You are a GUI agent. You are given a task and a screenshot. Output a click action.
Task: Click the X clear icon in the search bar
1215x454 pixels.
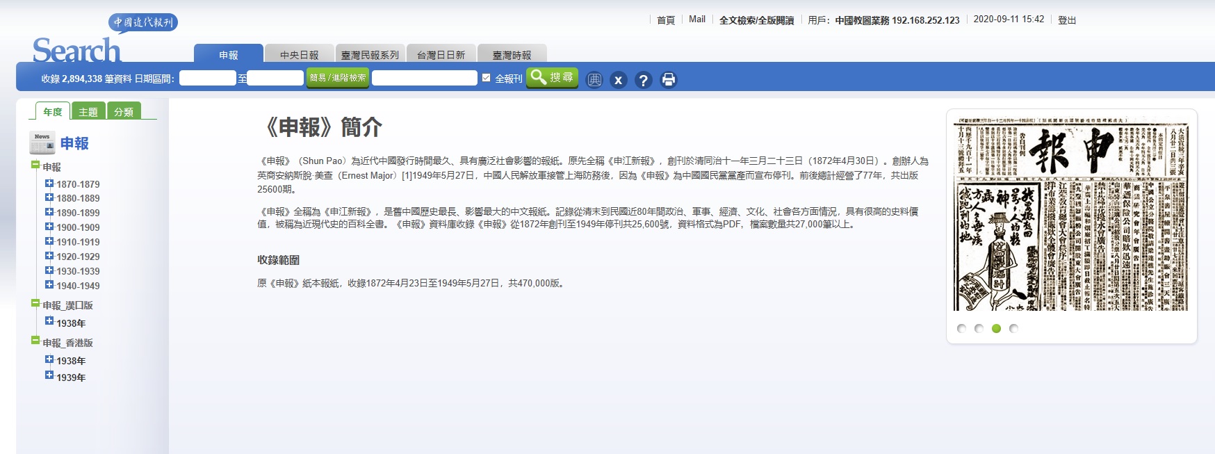coord(618,80)
